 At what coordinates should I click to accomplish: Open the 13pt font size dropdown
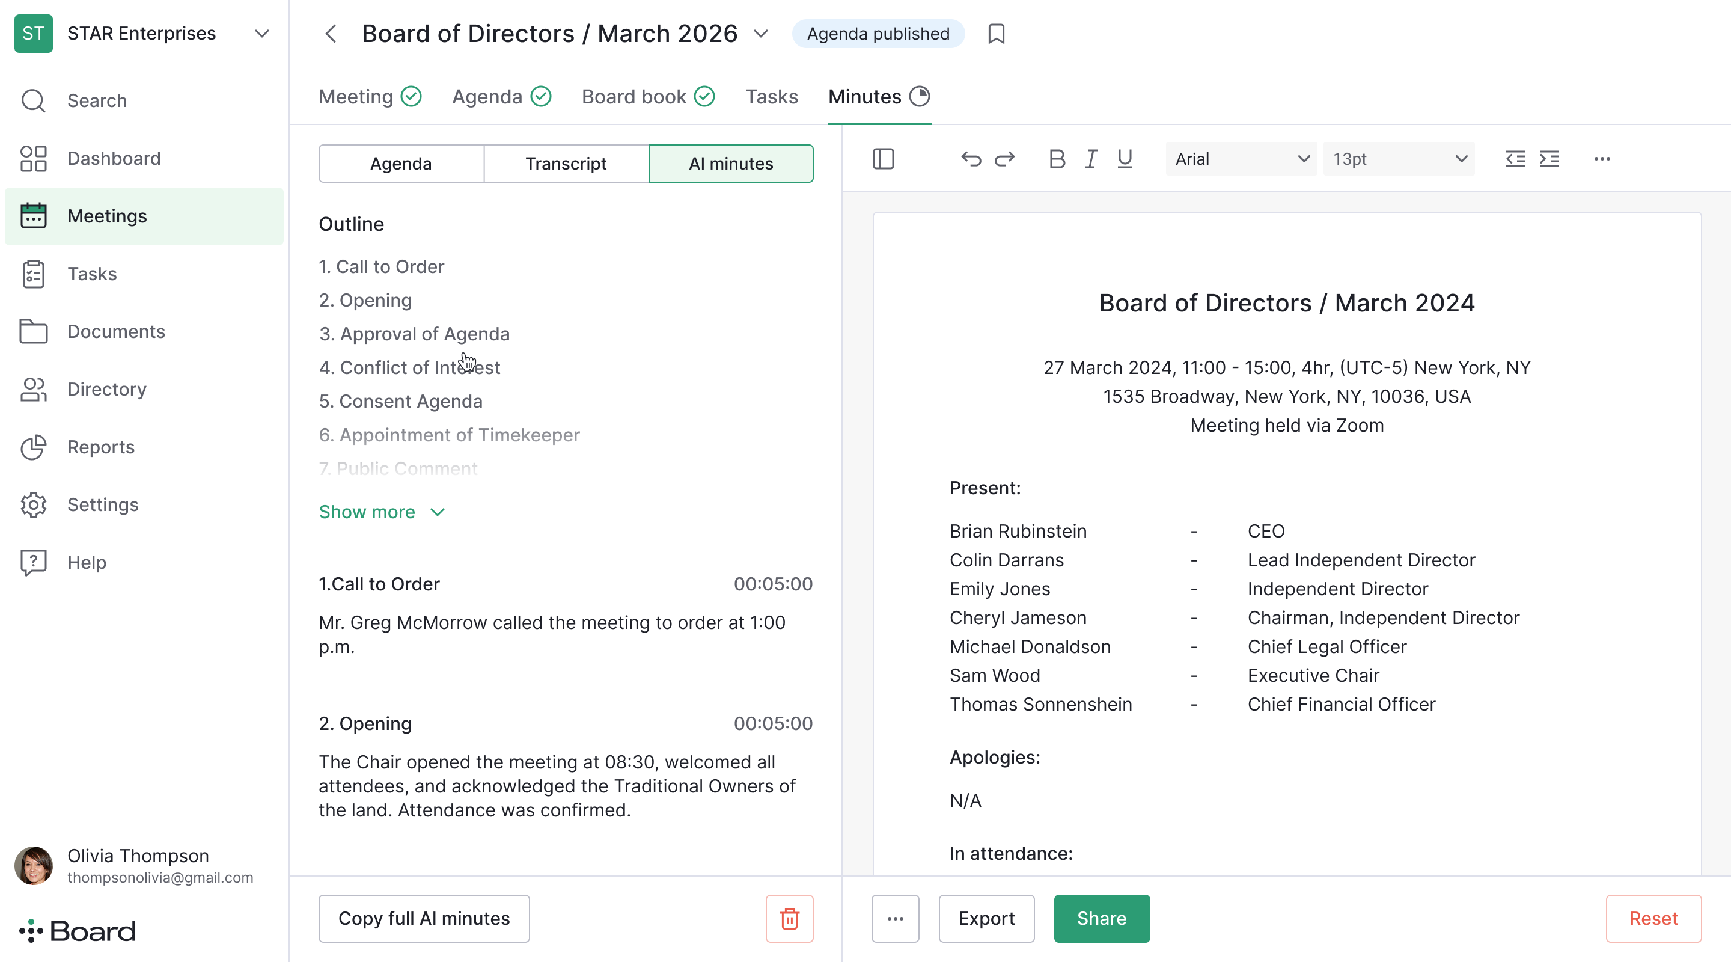click(x=1399, y=159)
